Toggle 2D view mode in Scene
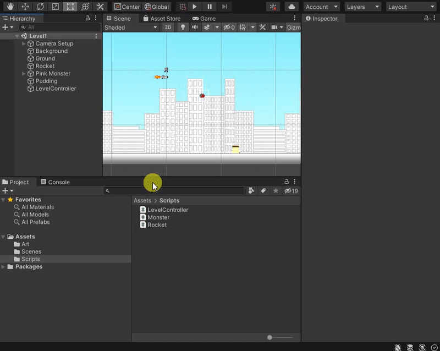The height and width of the screenshot is (351, 440). click(168, 28)
